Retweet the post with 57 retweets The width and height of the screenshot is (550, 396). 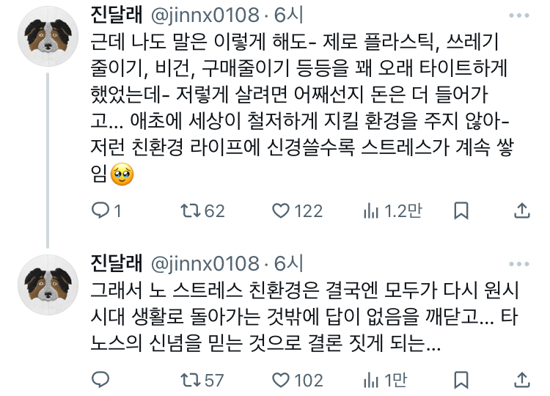coord(191,380)
